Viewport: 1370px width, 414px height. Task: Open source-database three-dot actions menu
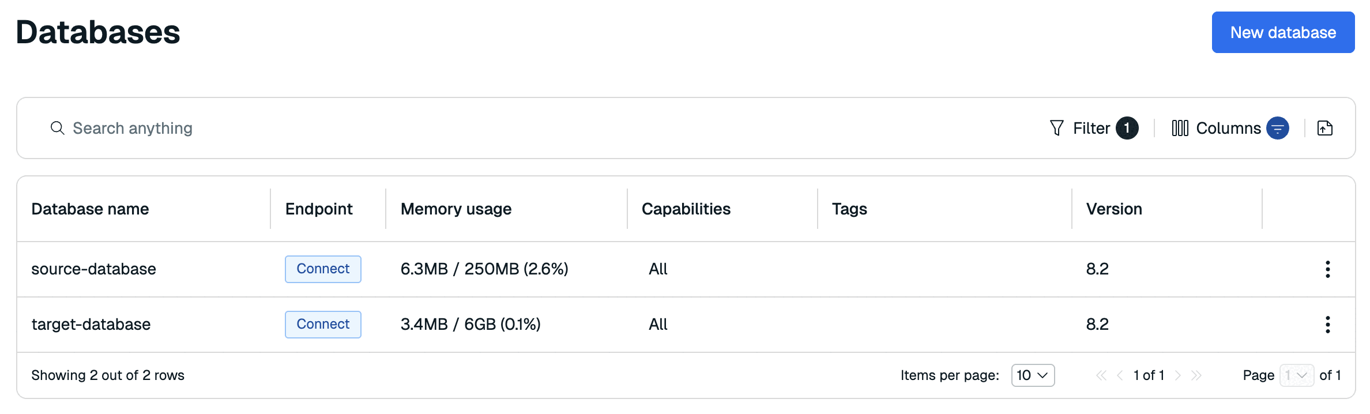pyautogui.click(x=1327, y=269)
